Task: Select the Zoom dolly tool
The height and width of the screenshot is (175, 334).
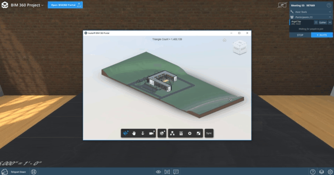Action: [143, 133]
